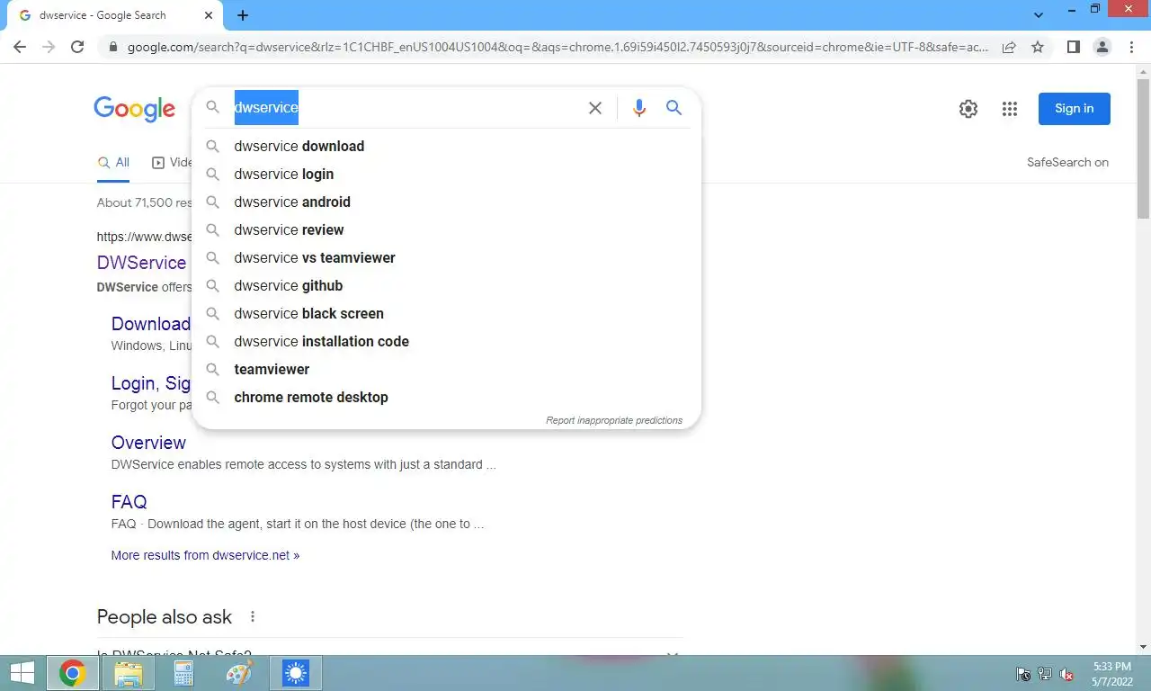Choose suggestion chrome remote desktop

pos(446,398)
